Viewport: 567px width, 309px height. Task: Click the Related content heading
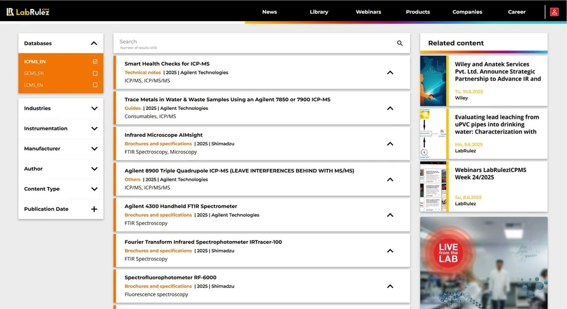pyautogui.click(x=456, y=43)
